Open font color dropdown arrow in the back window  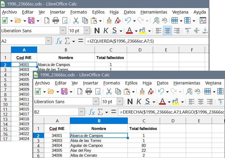pyautogui.click(x=136, y=31)
